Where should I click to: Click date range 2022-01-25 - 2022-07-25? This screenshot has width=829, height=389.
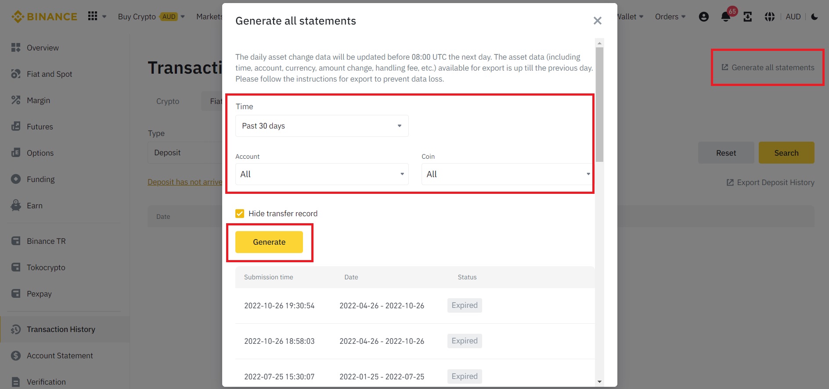(382, 377)
